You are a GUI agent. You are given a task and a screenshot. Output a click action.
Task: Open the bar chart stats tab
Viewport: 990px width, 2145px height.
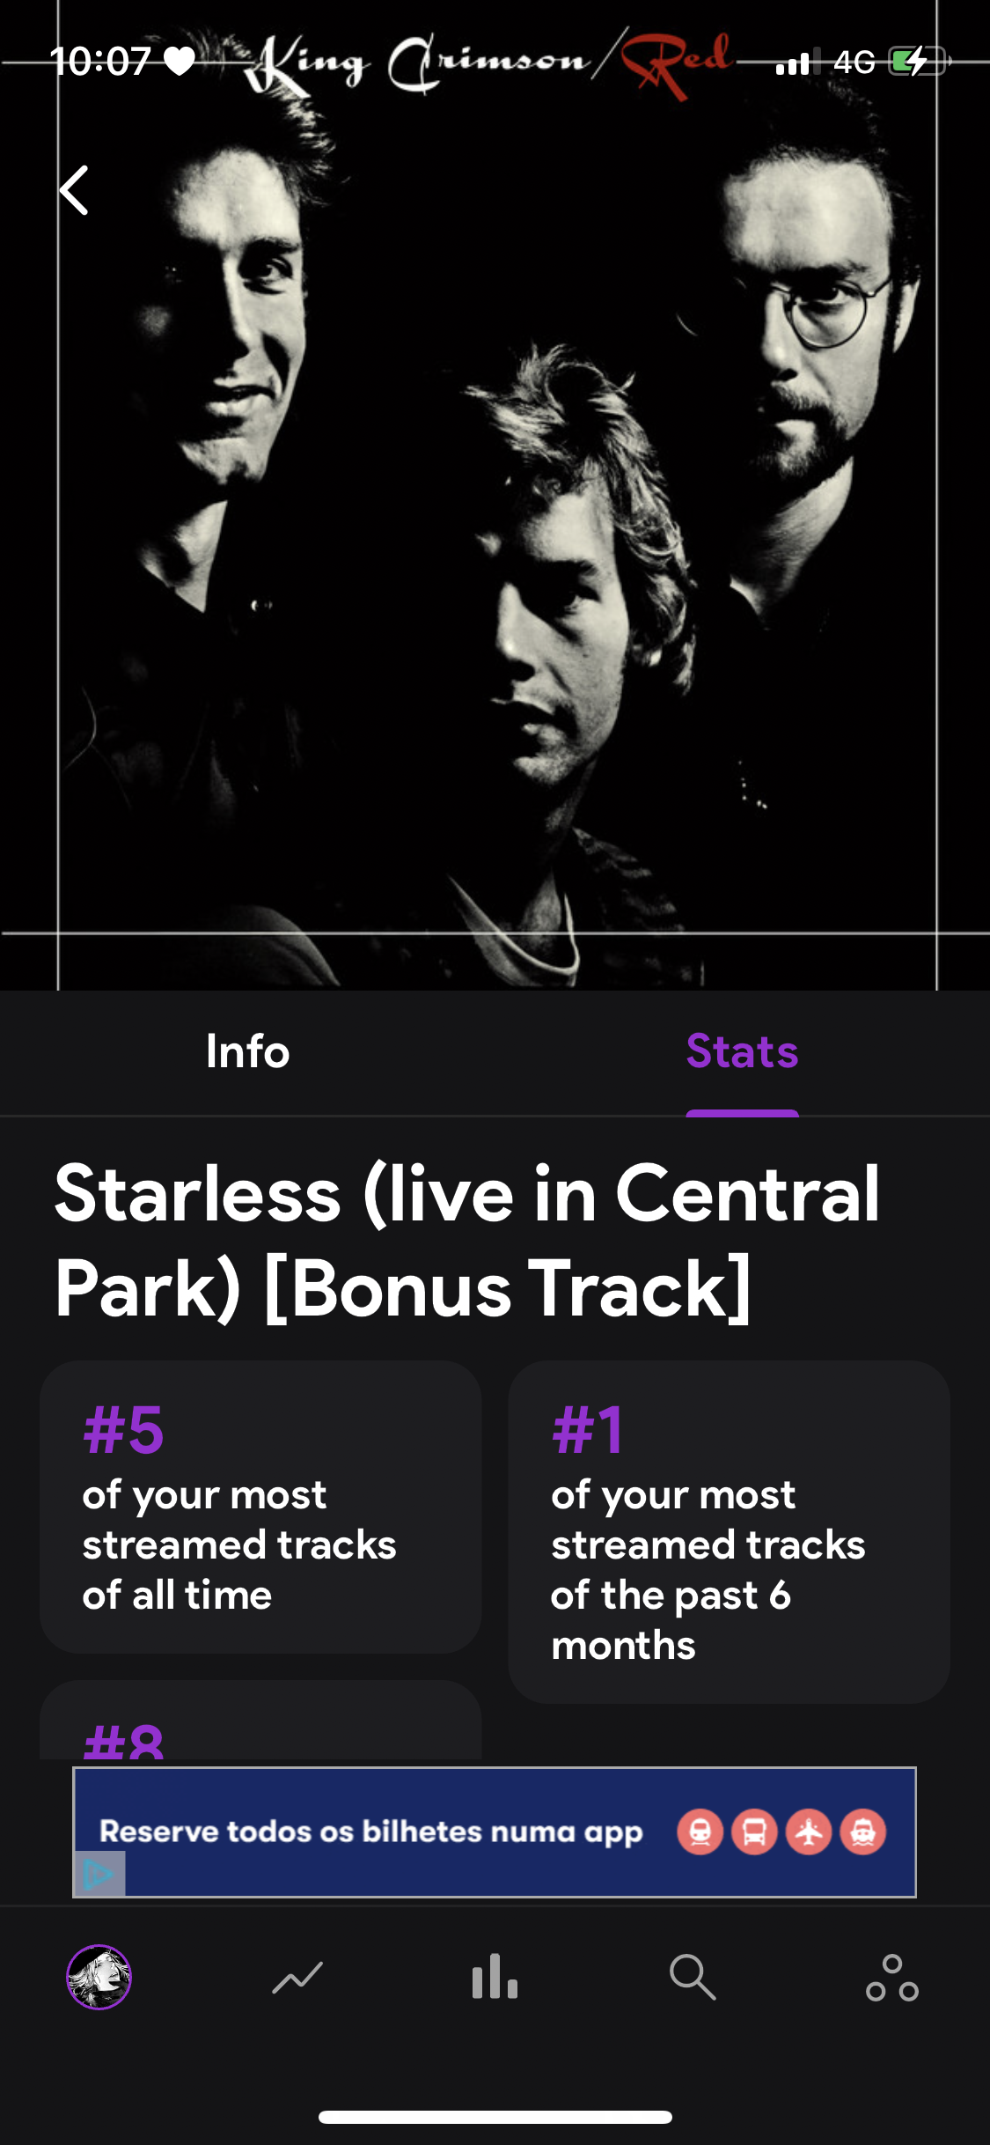click(x=495, y=1978)
